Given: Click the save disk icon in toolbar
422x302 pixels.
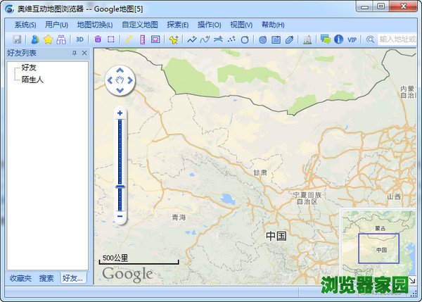Looking at the screenshot, I should (x=17, y=39).
